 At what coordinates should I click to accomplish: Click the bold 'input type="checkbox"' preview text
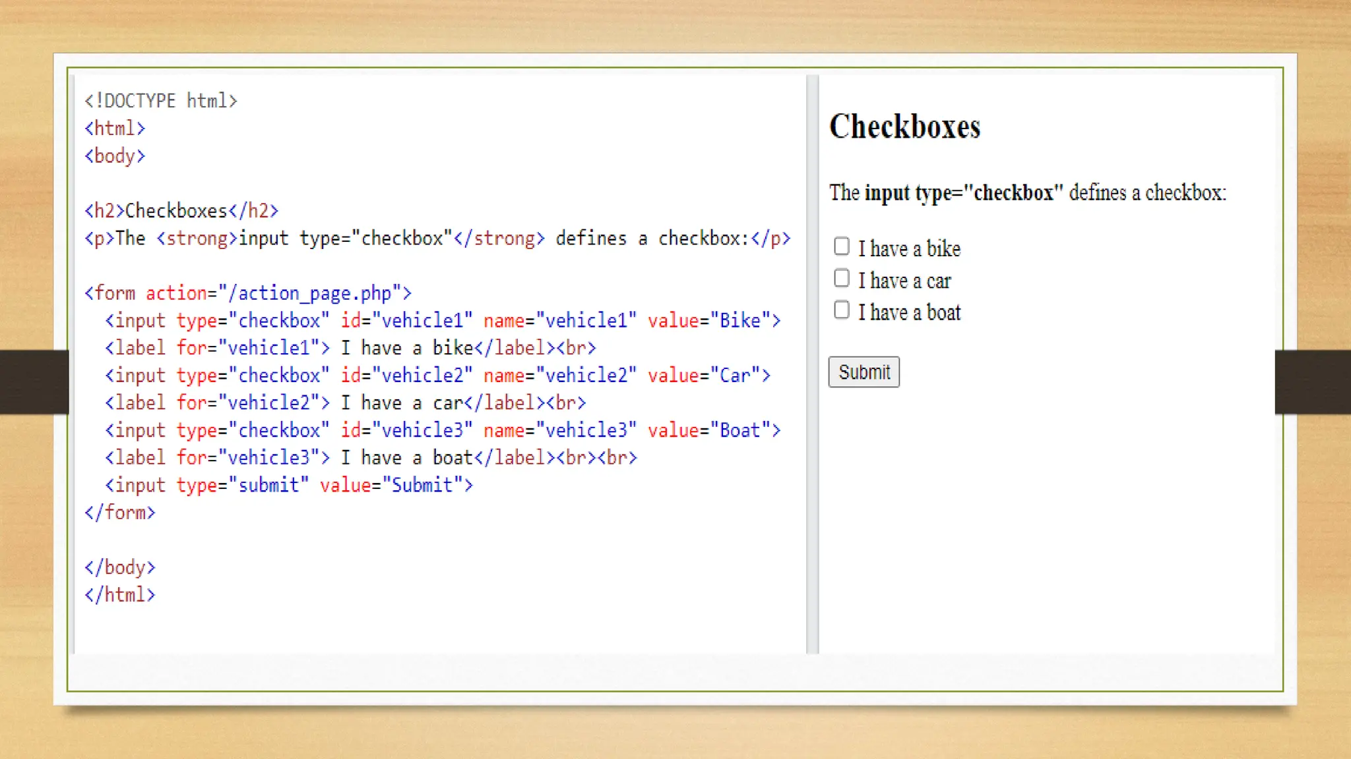coord(963,193)
